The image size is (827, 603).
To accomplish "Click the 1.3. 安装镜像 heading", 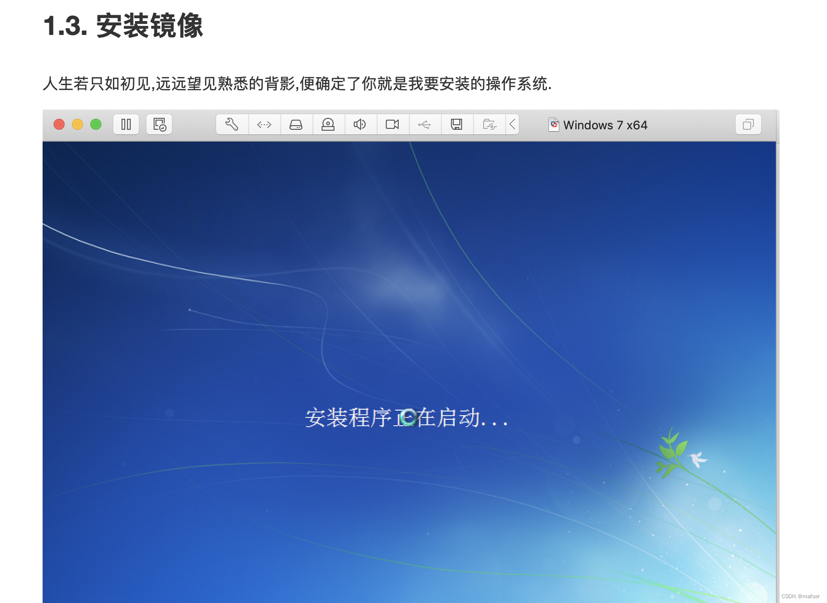I will pyautogui.click(x=123, y=25).
